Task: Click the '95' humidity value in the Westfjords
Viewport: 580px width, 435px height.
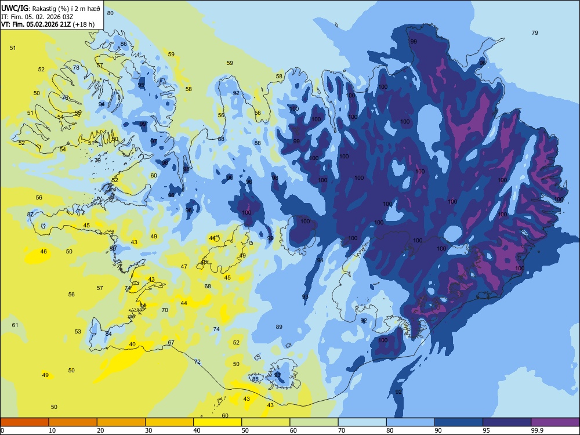Action: click(141, 85)
